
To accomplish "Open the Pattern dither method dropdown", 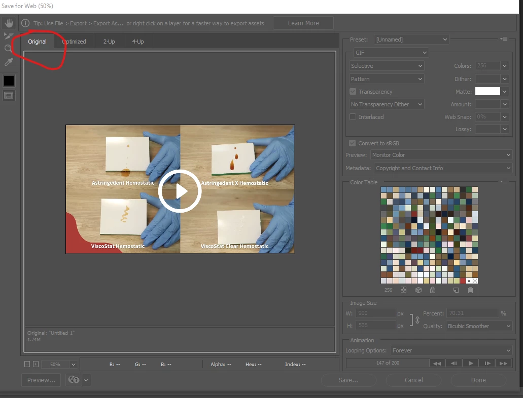I will 386,79.
